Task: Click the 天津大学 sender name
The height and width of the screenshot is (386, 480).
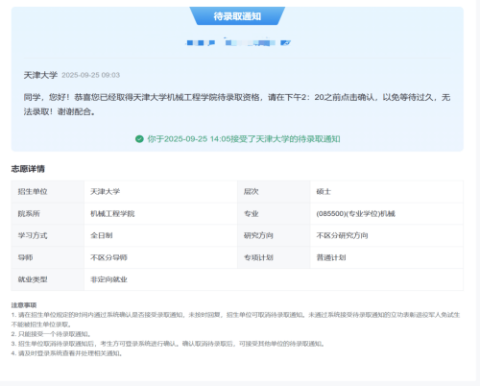Action: click(x=40, y=75)
